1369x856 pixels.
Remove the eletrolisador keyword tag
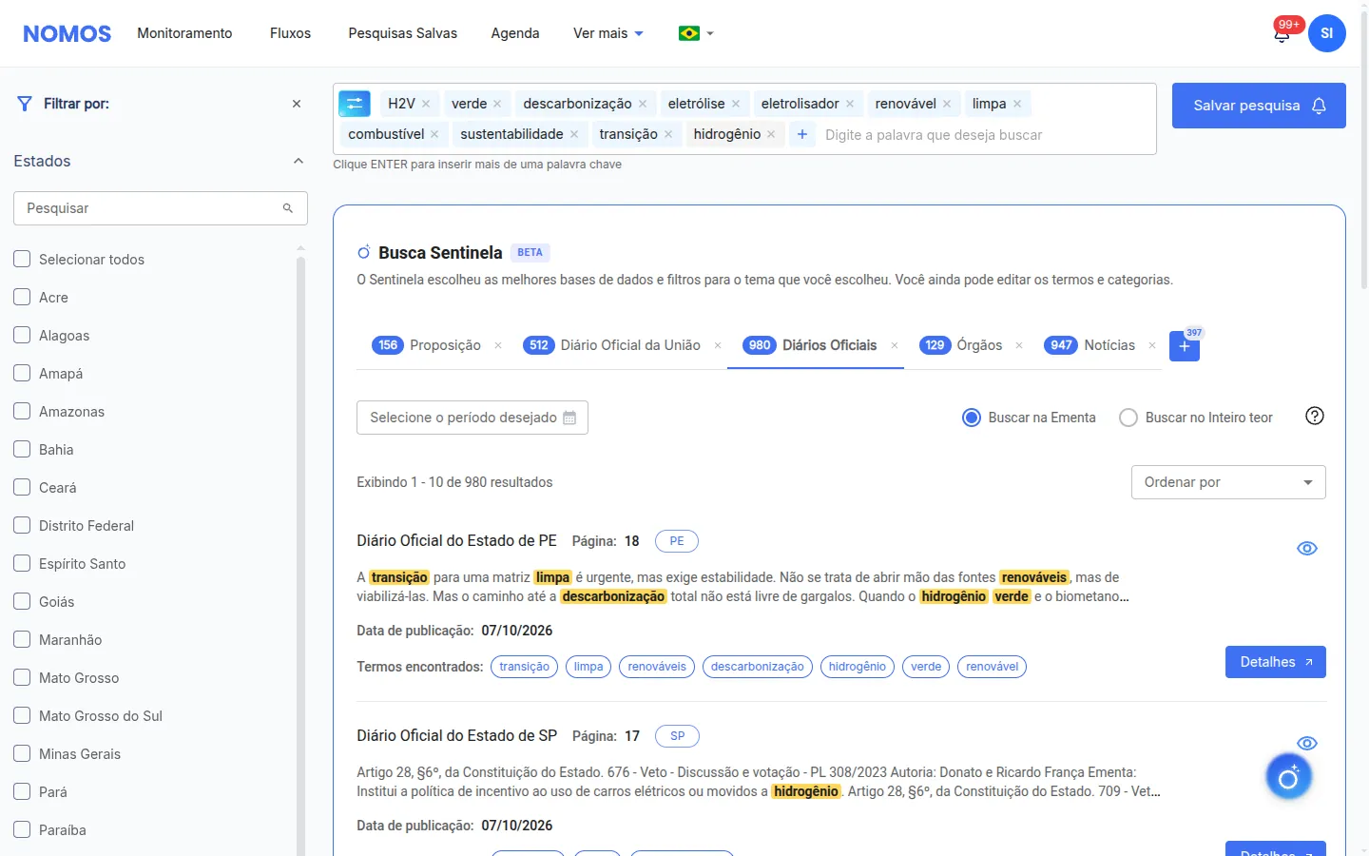pos(850,104)
